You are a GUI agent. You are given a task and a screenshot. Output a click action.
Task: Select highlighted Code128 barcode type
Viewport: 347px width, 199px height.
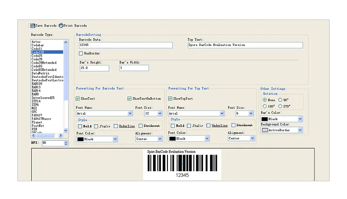click(47, 52)
